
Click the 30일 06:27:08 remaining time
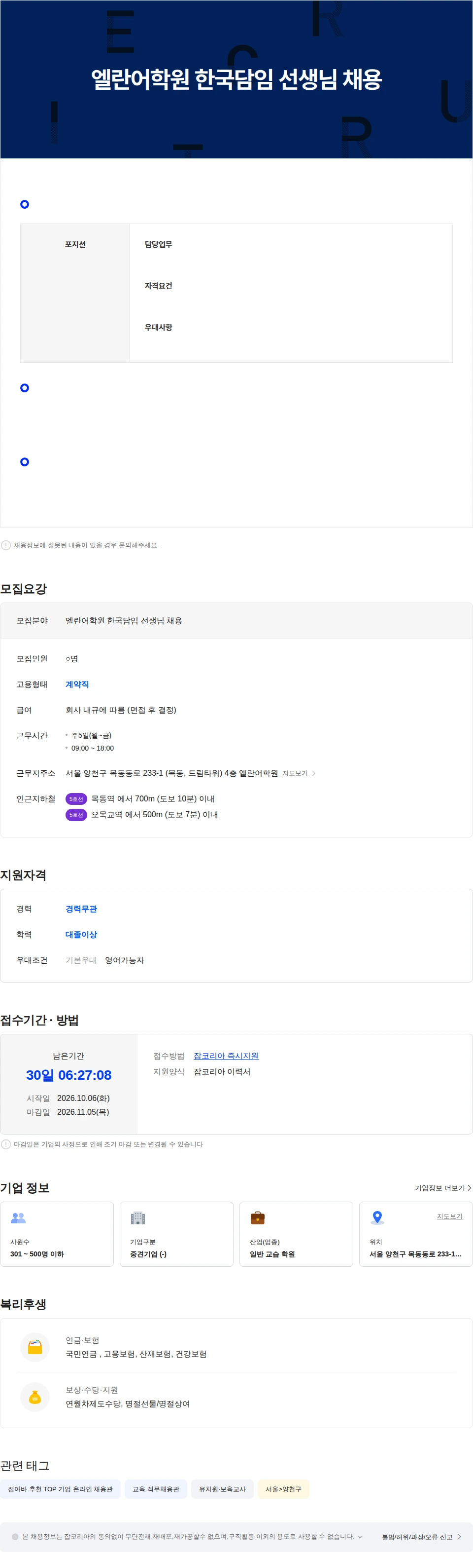pyautogui.click(x=68, y=1075)
